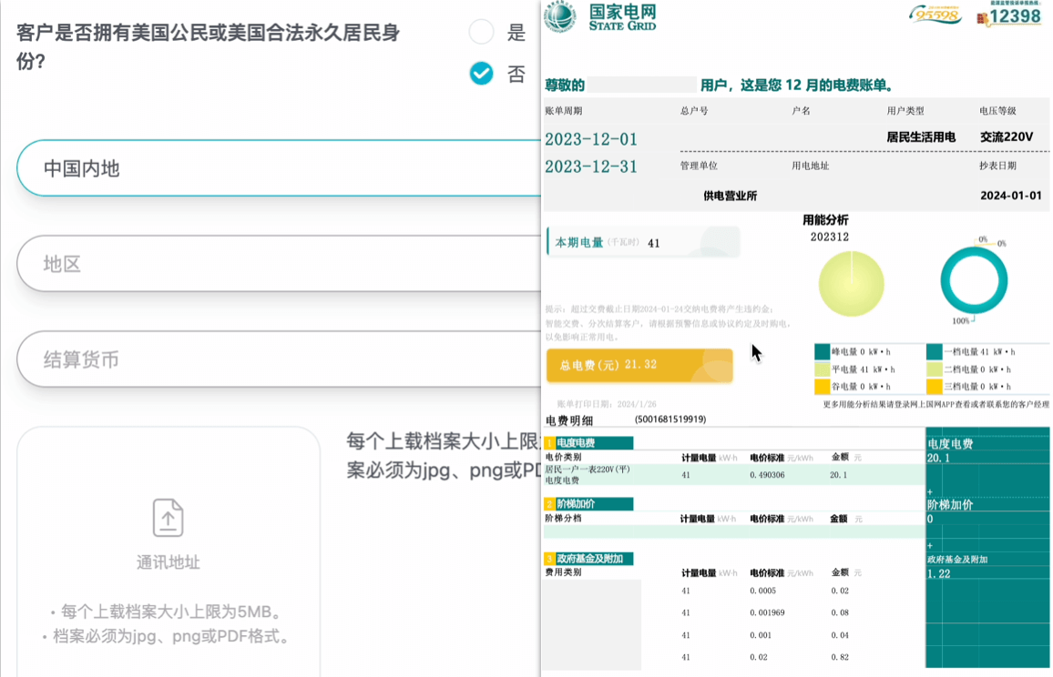
Task: Click the upload file icon above 通讯地址
Action: [x=168, y=518]
